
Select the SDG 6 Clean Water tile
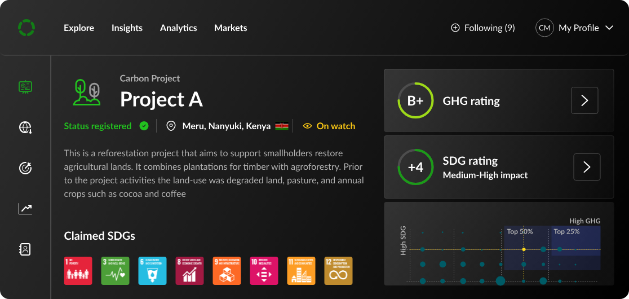[x=152, y=271]
